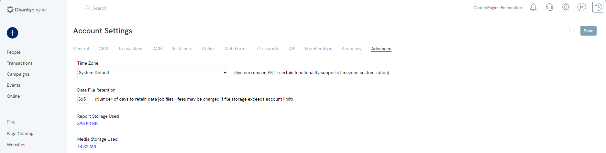The height and width of the screenshot is (153, 606).
Task: Open the settings gear icon
Action: click(x=566, y=7)
